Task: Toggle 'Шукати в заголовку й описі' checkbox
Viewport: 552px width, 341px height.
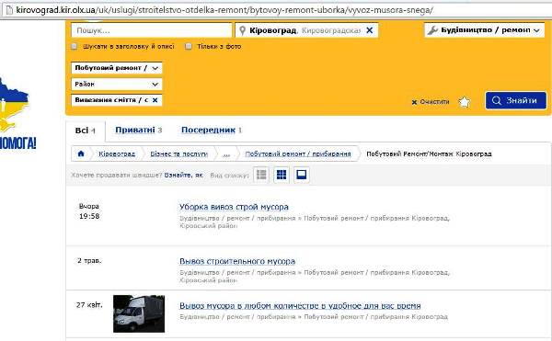Action: (74, 46)
